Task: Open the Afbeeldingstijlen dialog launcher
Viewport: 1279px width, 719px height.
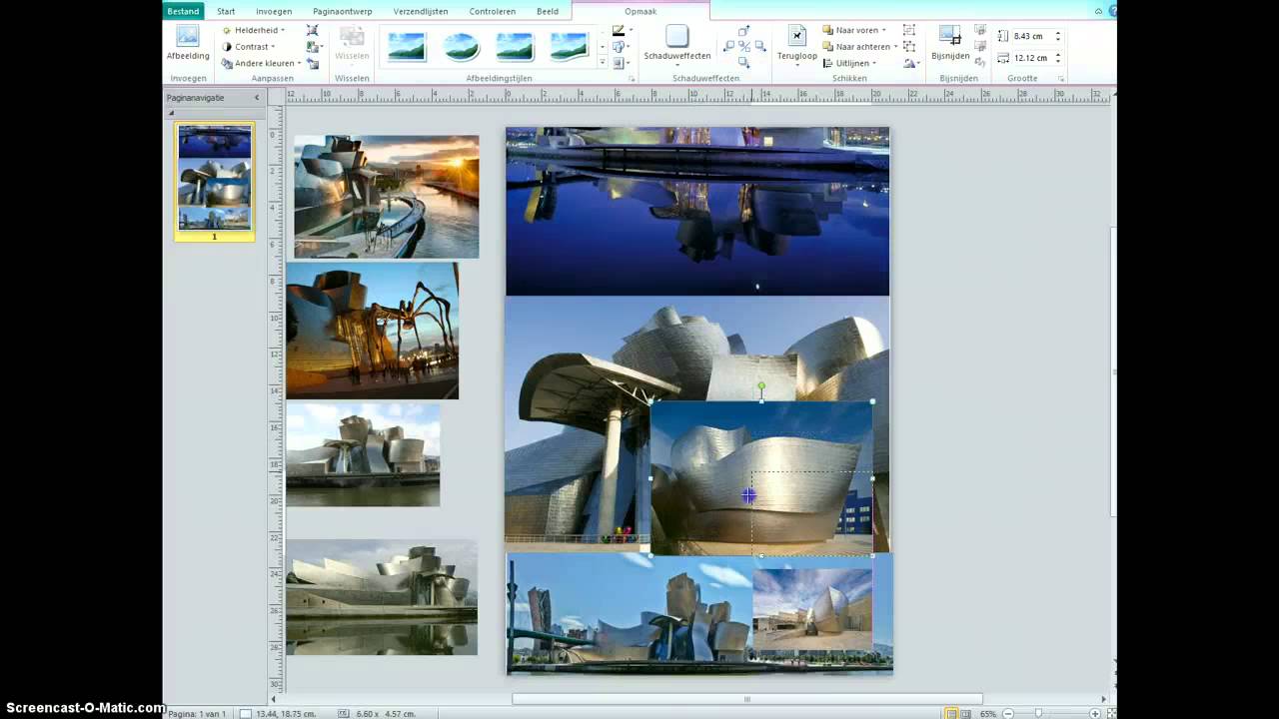Action: pos(632,78)
